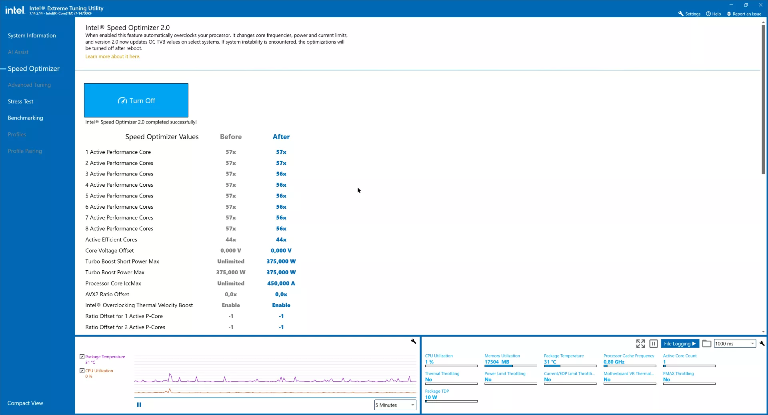
Task: Expand the monitor panel to full view
Action: (x=640, y=343)
